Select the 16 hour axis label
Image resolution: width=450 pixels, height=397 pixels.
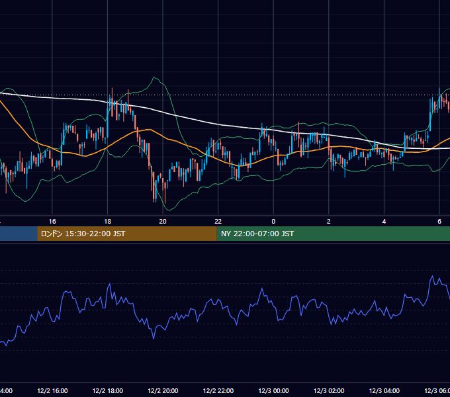(52, 222)
